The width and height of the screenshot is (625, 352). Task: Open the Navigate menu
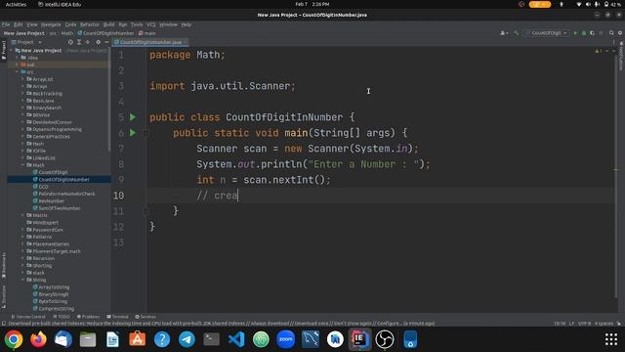coord(51,24)
